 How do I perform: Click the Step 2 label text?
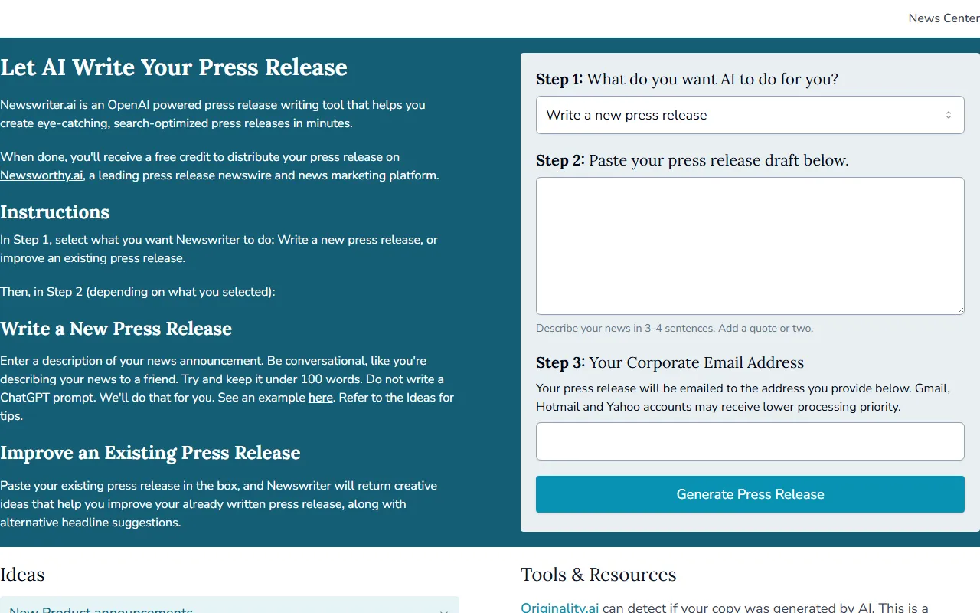[x=692, y=160]
